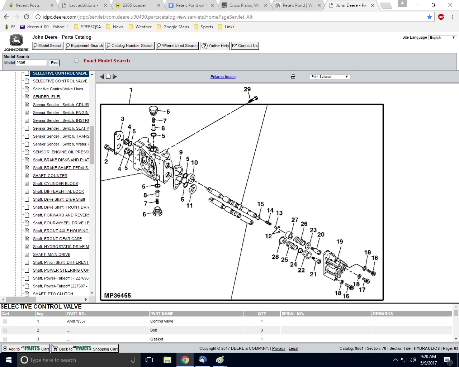The image size is (459, 367).
Task: Open Windows Start menu
Action: coord(9,360)
